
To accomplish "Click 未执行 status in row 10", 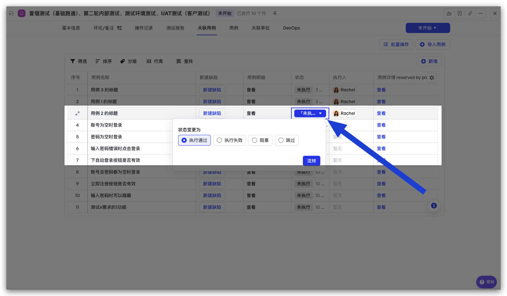I will 304,195.
